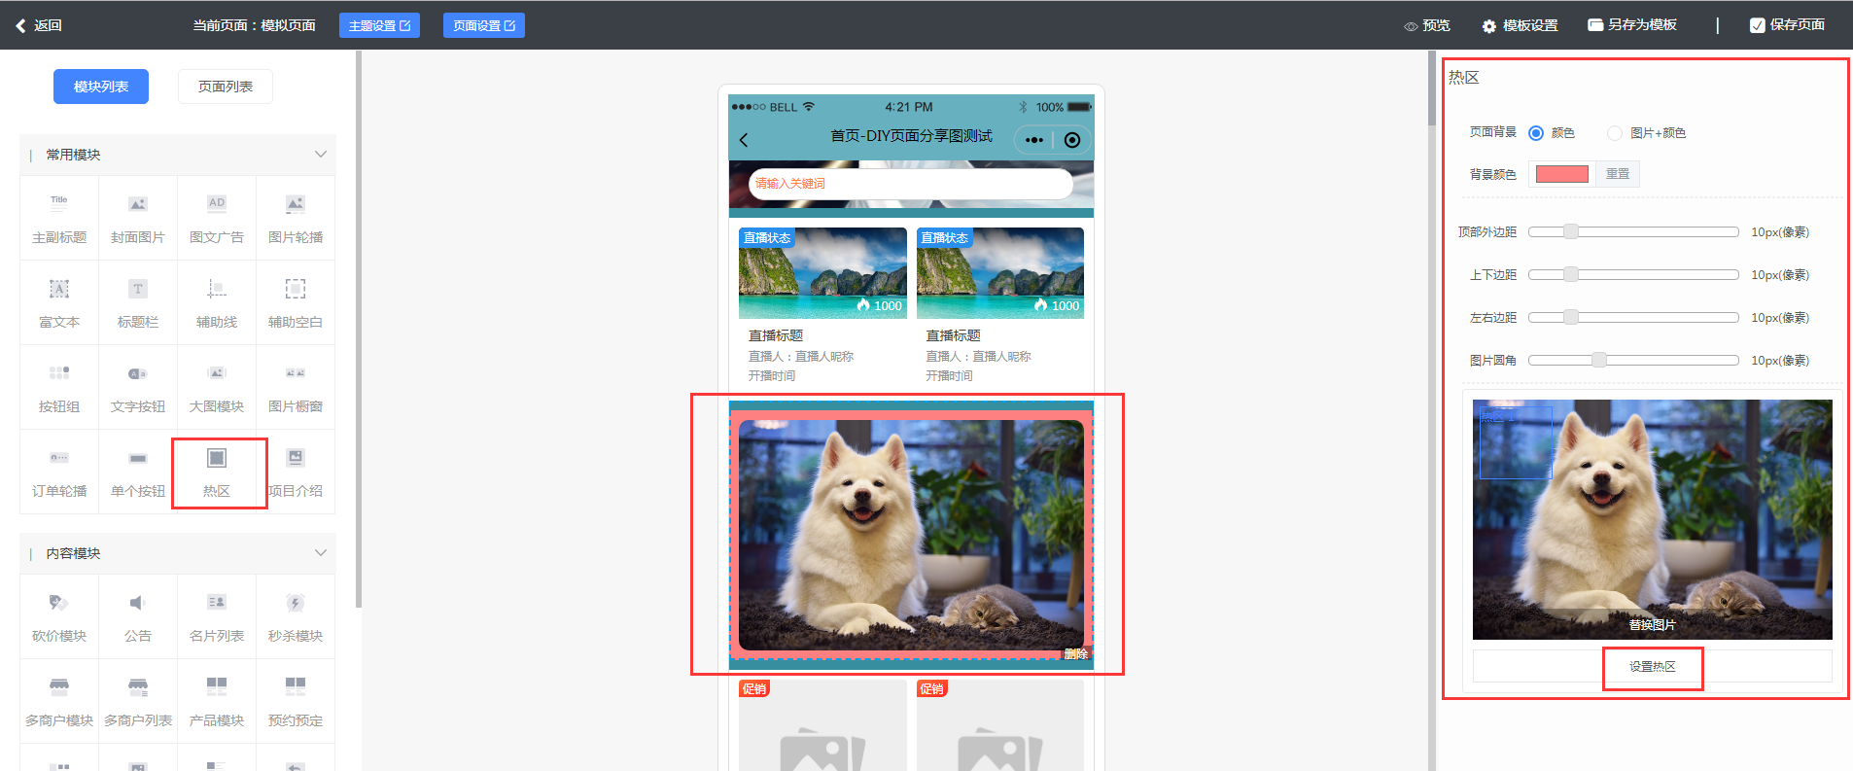
Task: Add the 图文广告 module
Action: click(217, 218)
